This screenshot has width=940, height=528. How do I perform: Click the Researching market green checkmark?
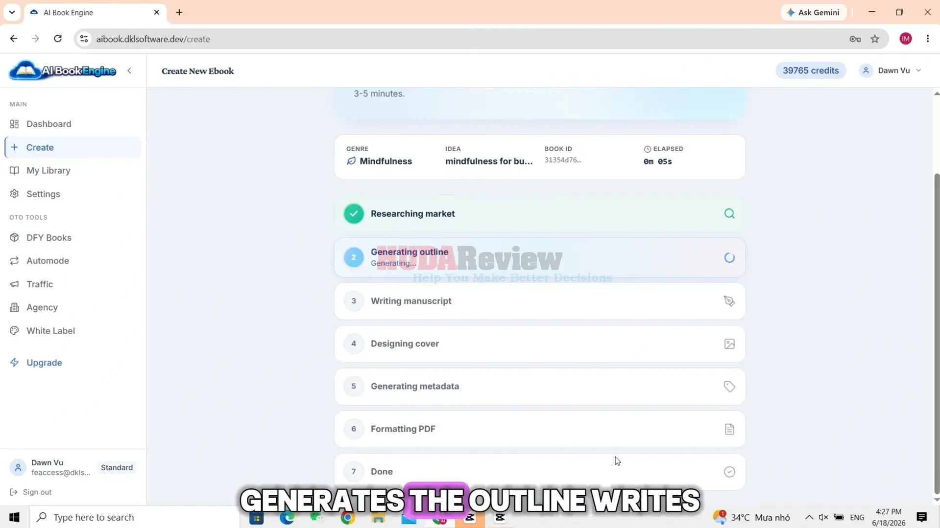tap(354, 214)
